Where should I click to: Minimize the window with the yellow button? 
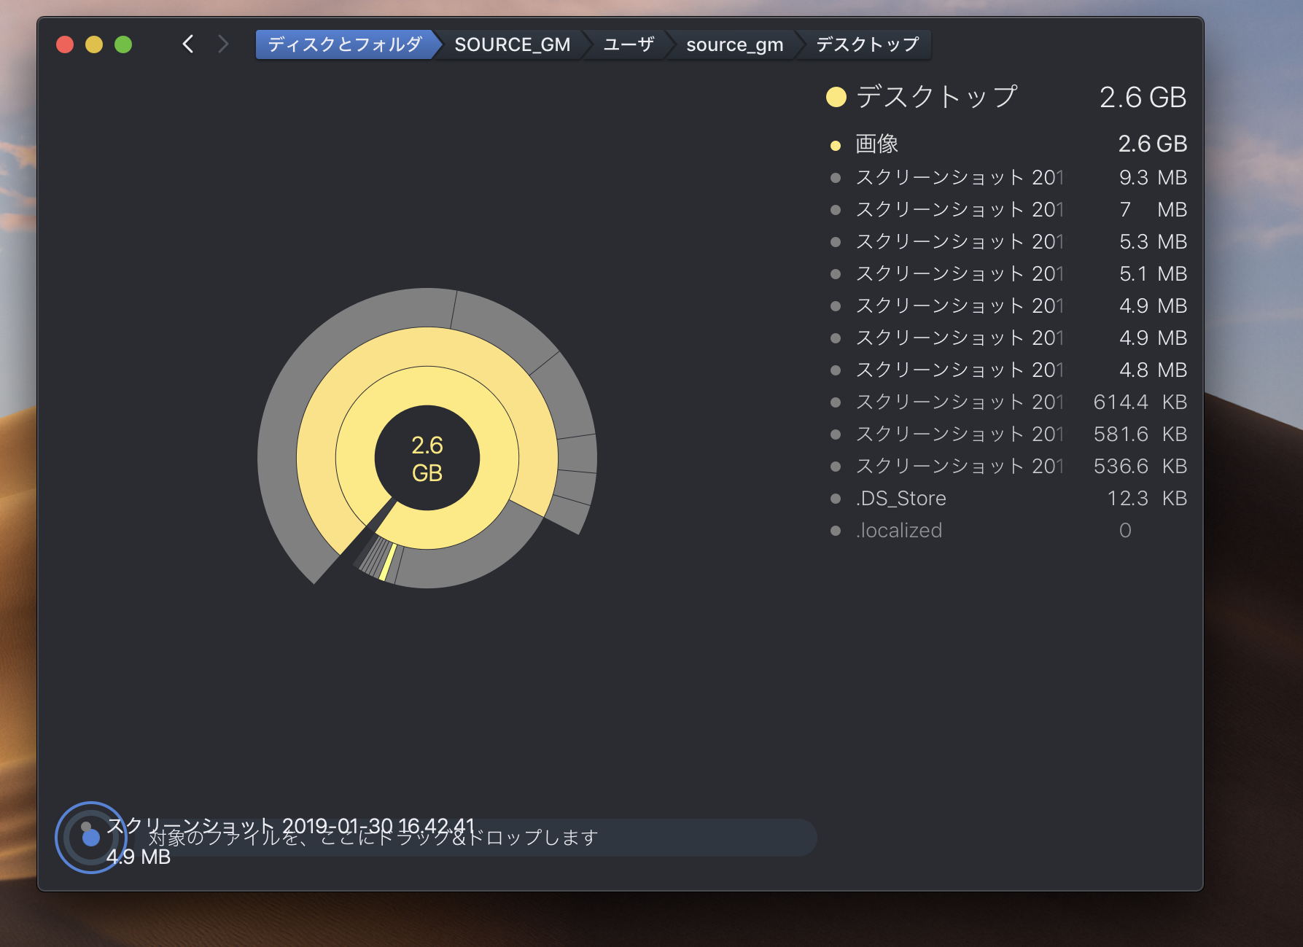pos(94,44)
